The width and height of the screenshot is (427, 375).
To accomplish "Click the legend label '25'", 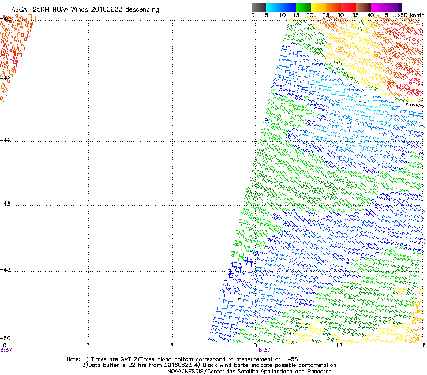I will (x=326, y=16).
